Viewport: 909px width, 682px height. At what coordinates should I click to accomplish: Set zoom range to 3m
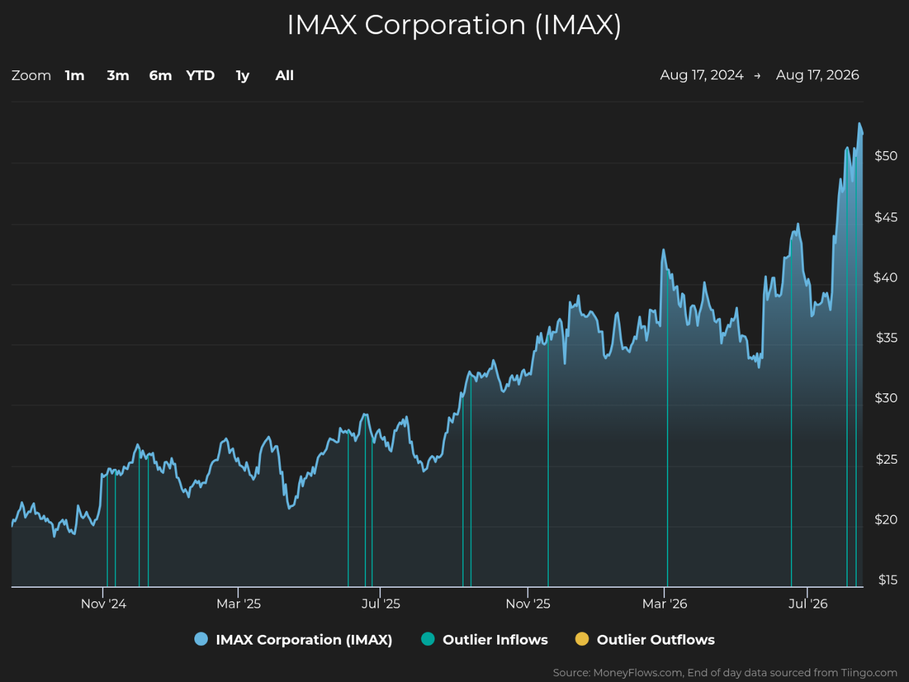(118, 76)
